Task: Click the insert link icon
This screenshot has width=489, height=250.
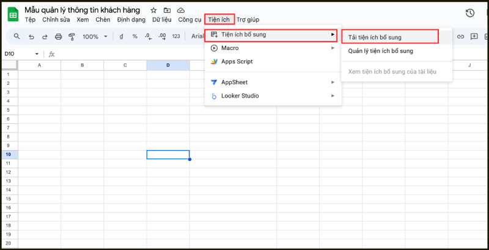Action: coord(460,37)
